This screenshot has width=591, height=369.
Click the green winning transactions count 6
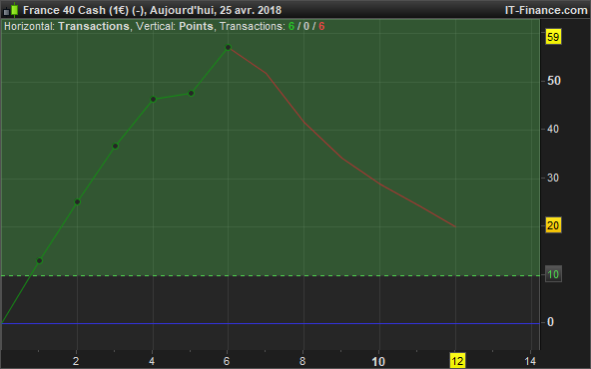pos(292,26)
